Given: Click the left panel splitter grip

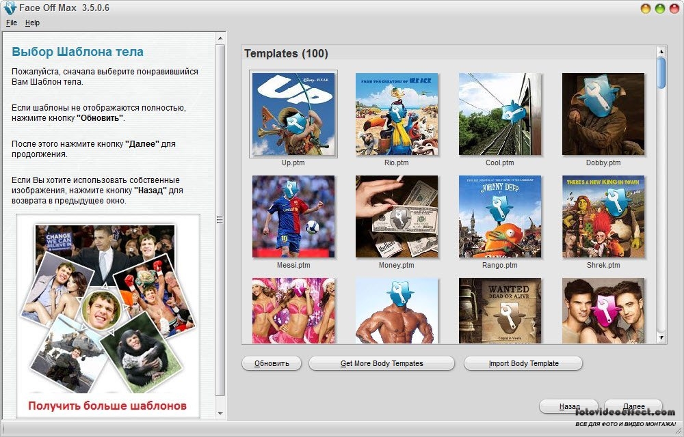Looking at the screenshot, I should [x=220, y=221].
